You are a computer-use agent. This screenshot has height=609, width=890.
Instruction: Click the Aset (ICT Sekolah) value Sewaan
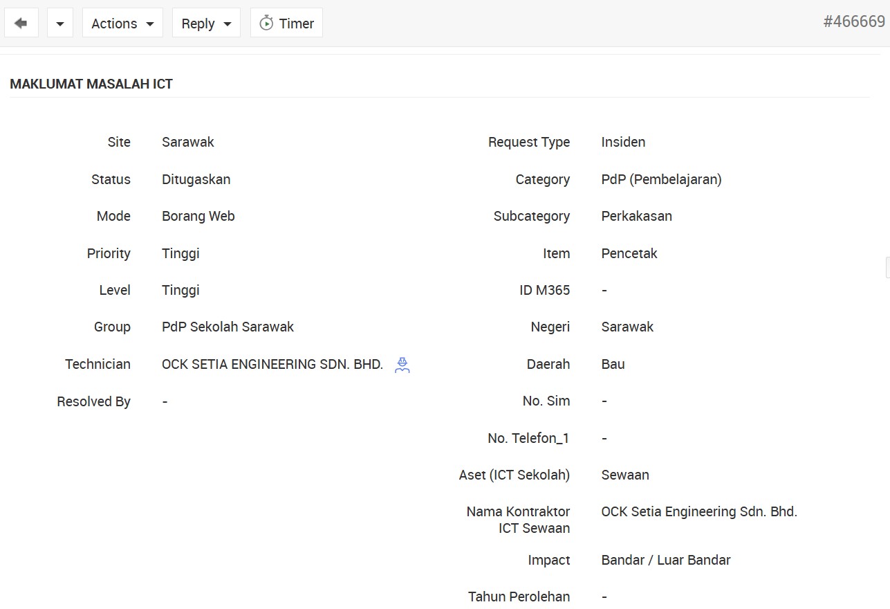(625, 475)
